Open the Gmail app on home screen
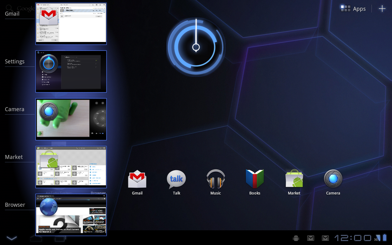 (137, 182)
